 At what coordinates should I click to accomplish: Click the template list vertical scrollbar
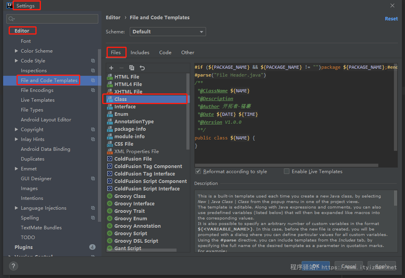click(188, 111)
